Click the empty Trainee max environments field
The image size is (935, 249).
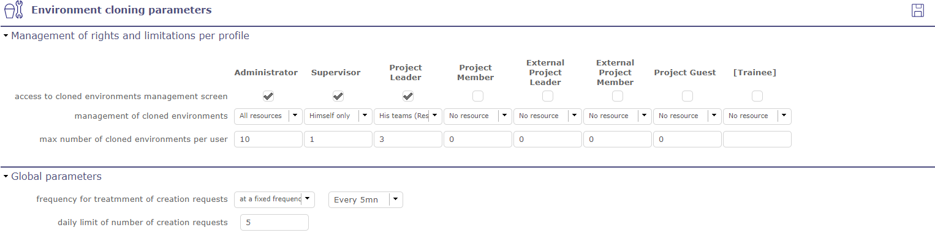click(757, 139)
